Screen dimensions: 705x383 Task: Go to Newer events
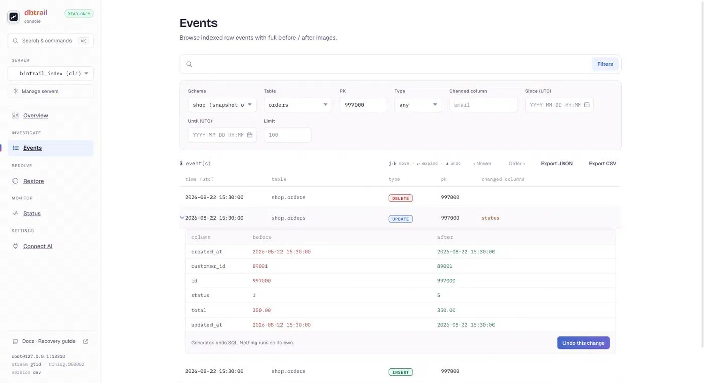tap(482, 164)
